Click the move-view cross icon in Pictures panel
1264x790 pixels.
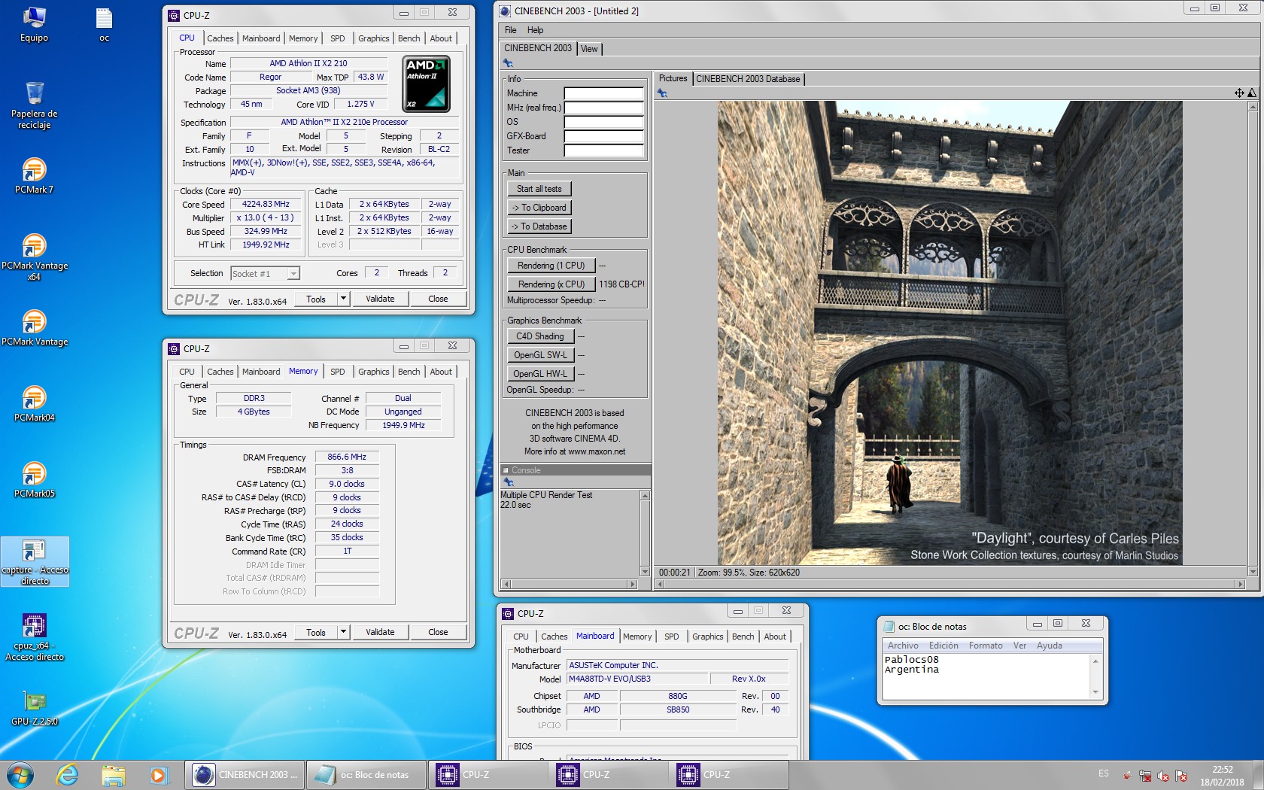pyautogui.click(x=1239, y=93)
